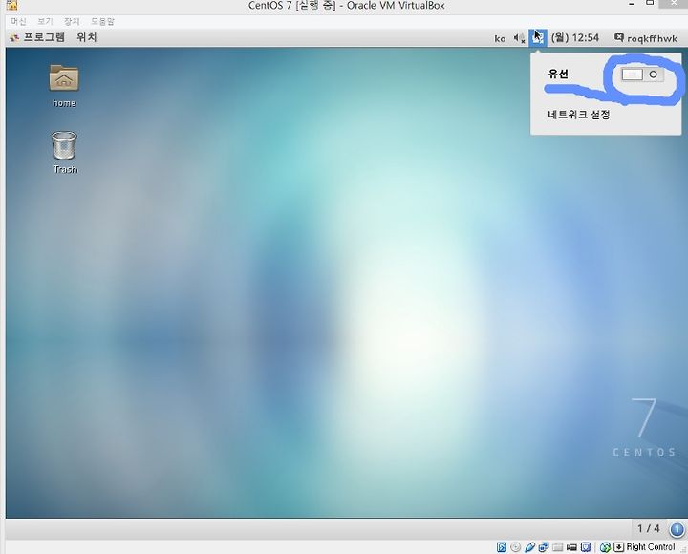Open the 프로그램 applications menu
The height and width of the screenshot is (554, 688).
tap(44, 37)
